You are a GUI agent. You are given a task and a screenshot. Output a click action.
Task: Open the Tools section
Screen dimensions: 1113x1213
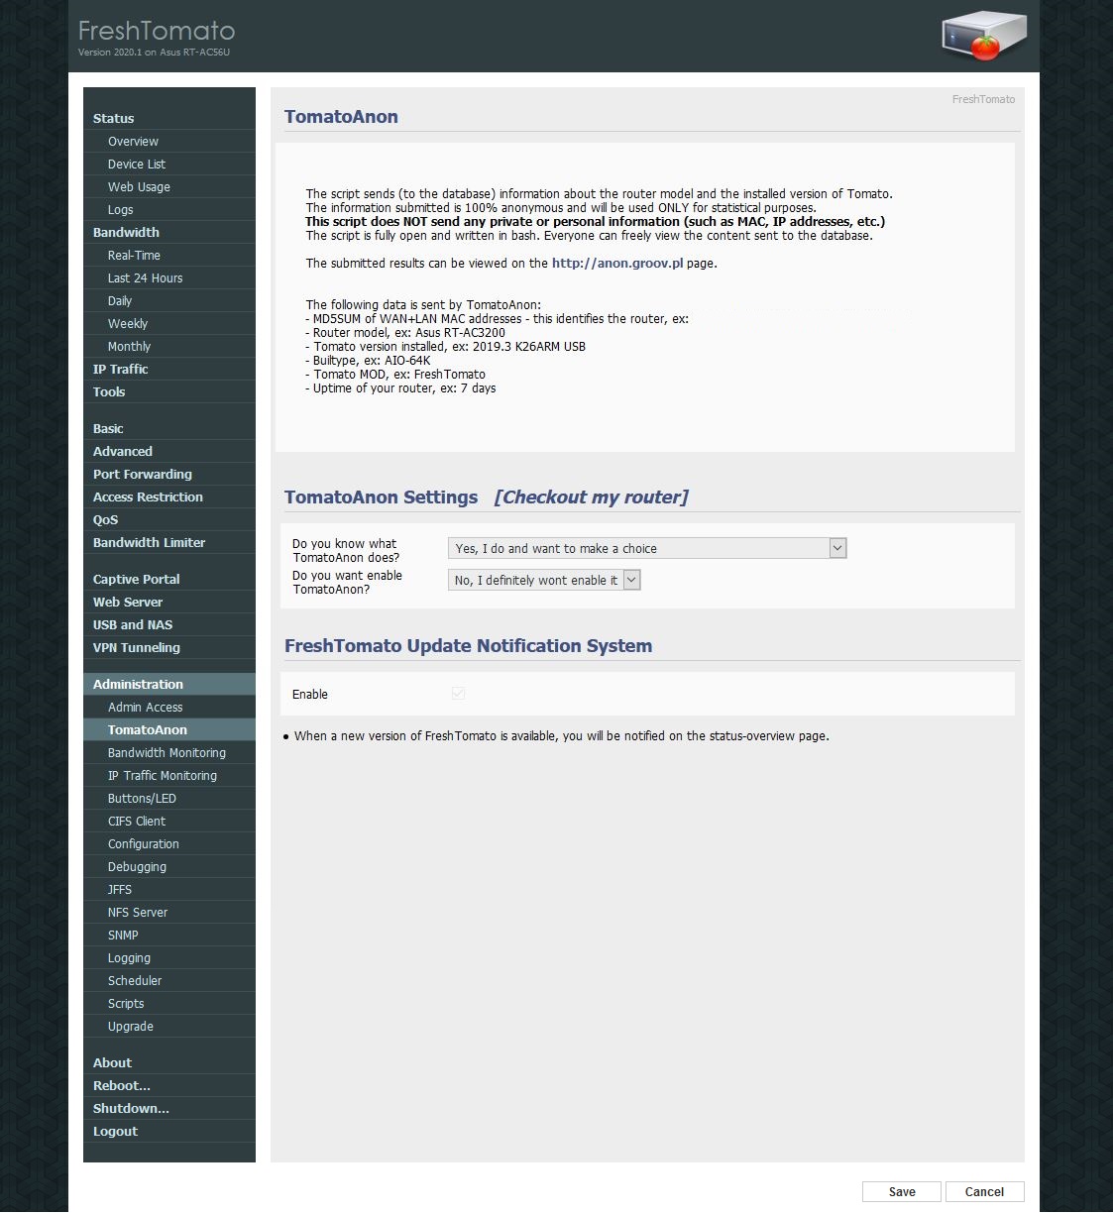169,392
